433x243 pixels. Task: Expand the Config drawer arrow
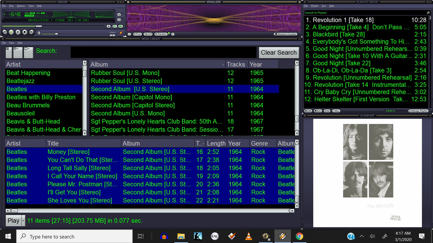coord(112,35)
